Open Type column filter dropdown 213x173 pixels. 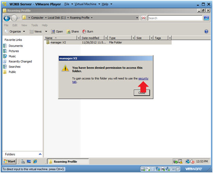[x=133, y=38]
